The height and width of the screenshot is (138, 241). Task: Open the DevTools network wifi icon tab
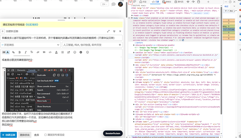point(188,2)
